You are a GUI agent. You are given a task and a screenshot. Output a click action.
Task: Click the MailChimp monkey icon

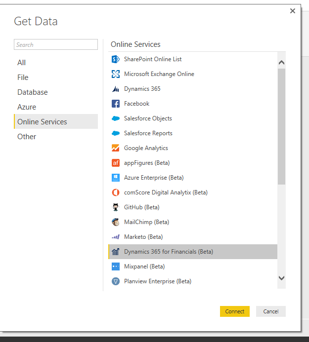[x=116, y=222]
